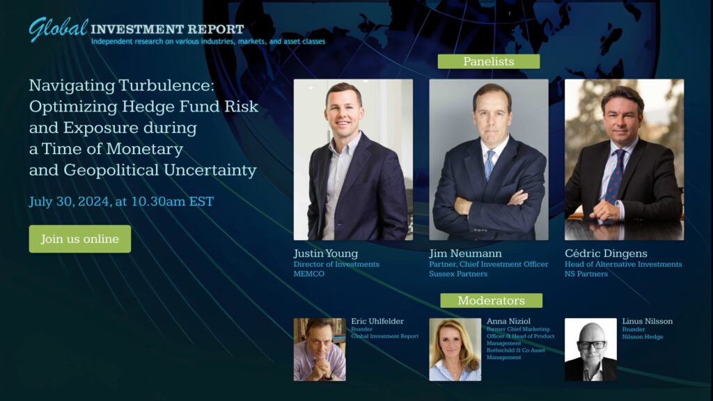This screenshot has width=713, height=401.
Task: Click the name Justin Young
Action: [326, 253]
